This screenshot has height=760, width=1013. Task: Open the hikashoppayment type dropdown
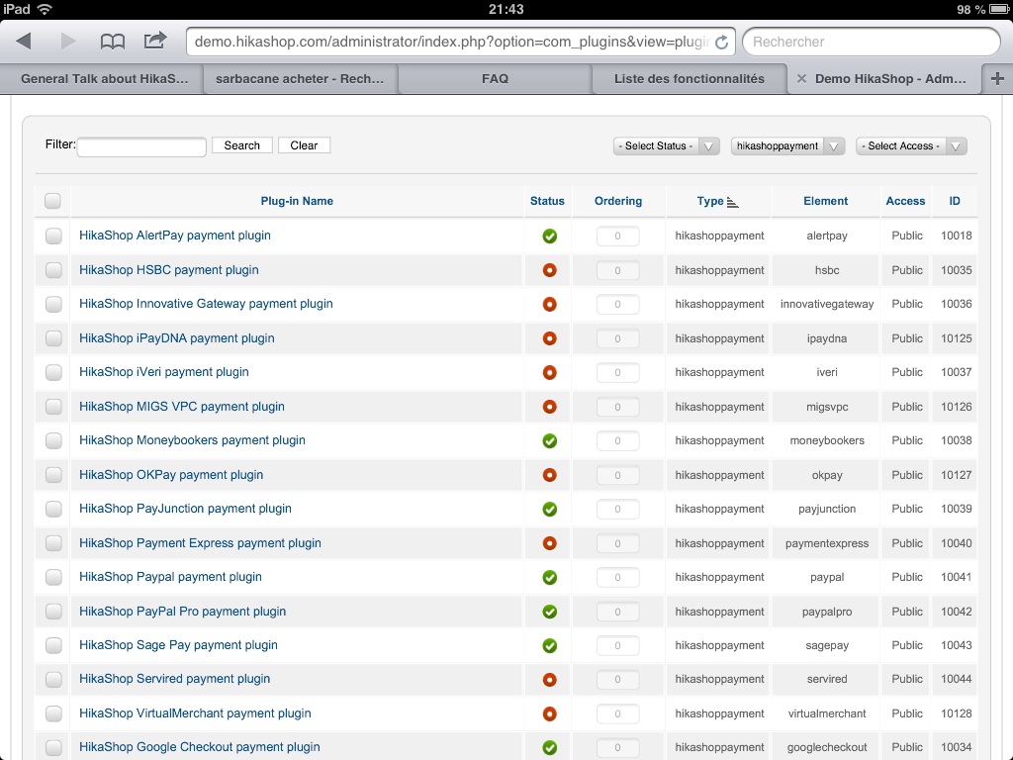point(787,146)
